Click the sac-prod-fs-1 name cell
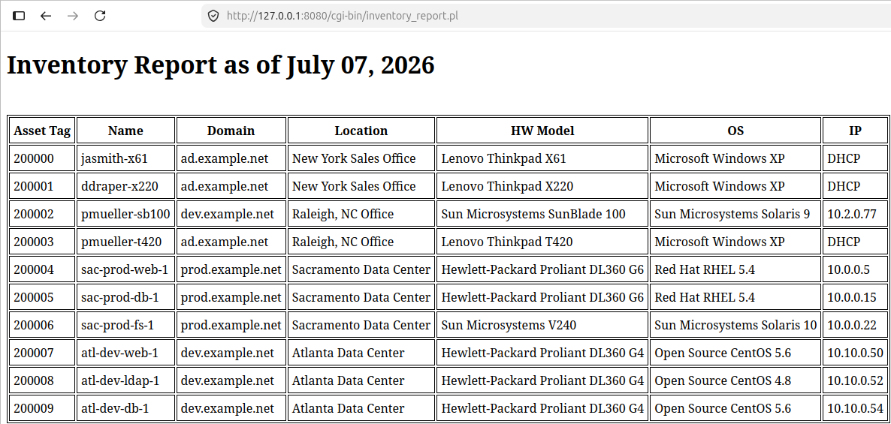Viewport: 891px width, 424px height. click(x=125, y=325)
